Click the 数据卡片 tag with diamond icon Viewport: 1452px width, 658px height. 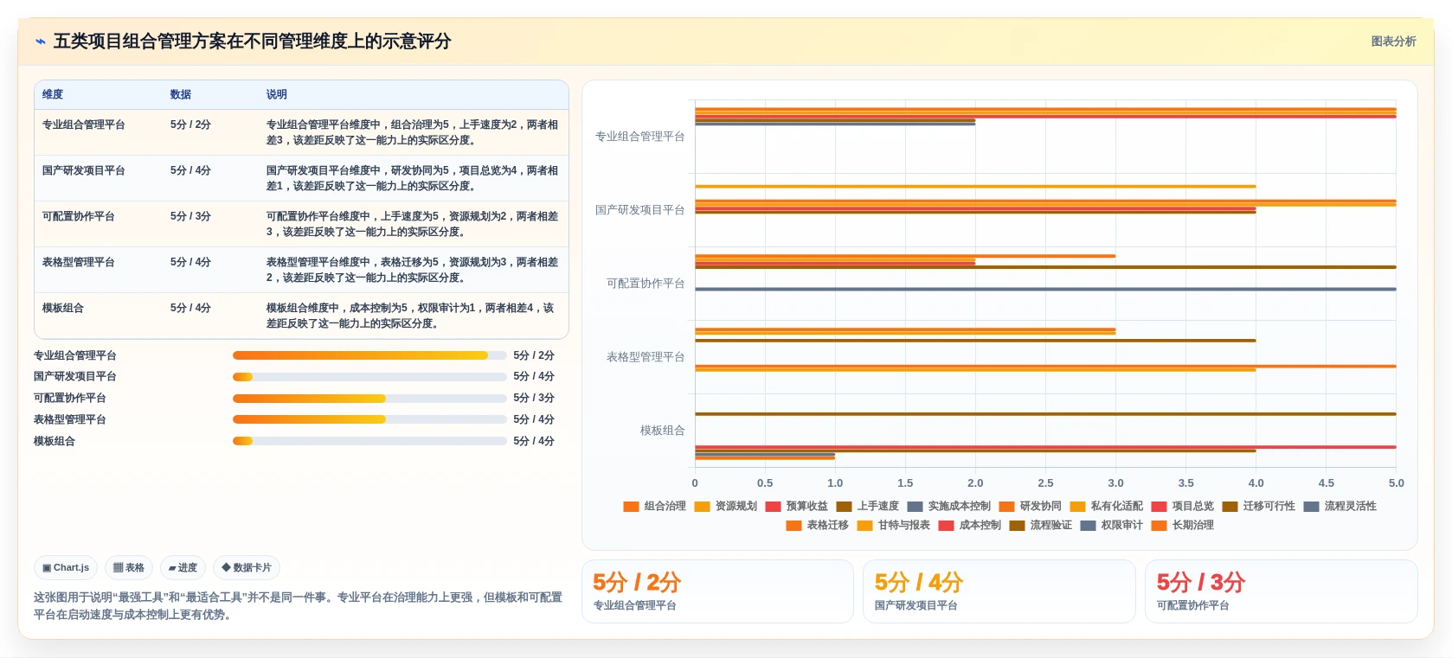pos(247,568)
